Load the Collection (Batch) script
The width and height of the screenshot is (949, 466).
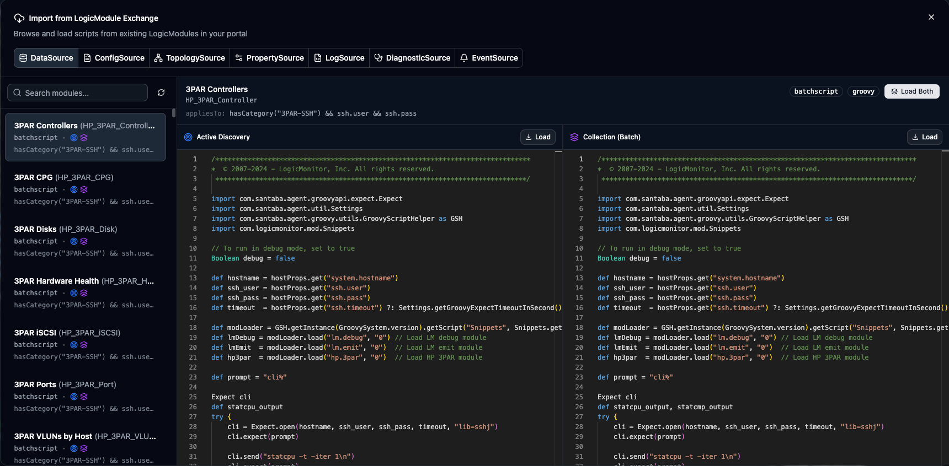924,137
